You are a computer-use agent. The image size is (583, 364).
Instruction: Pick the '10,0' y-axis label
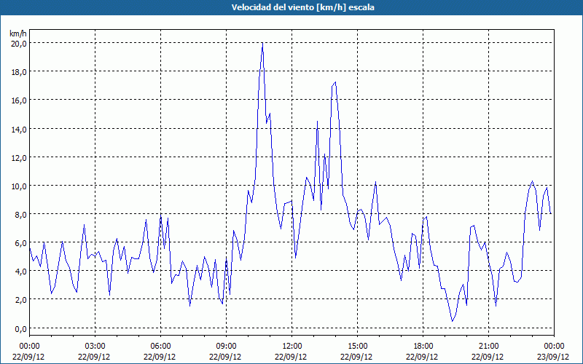point(19,186)
